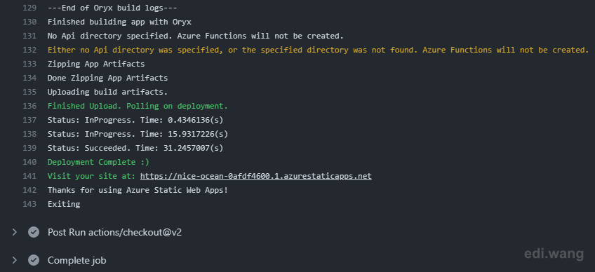Click line number 132 warning line
The image size is (595, 272).
pos(29,50)
